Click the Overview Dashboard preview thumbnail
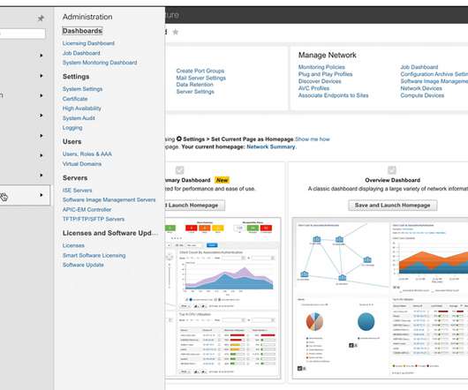This screenshot has height=390, width=468. 380,298
